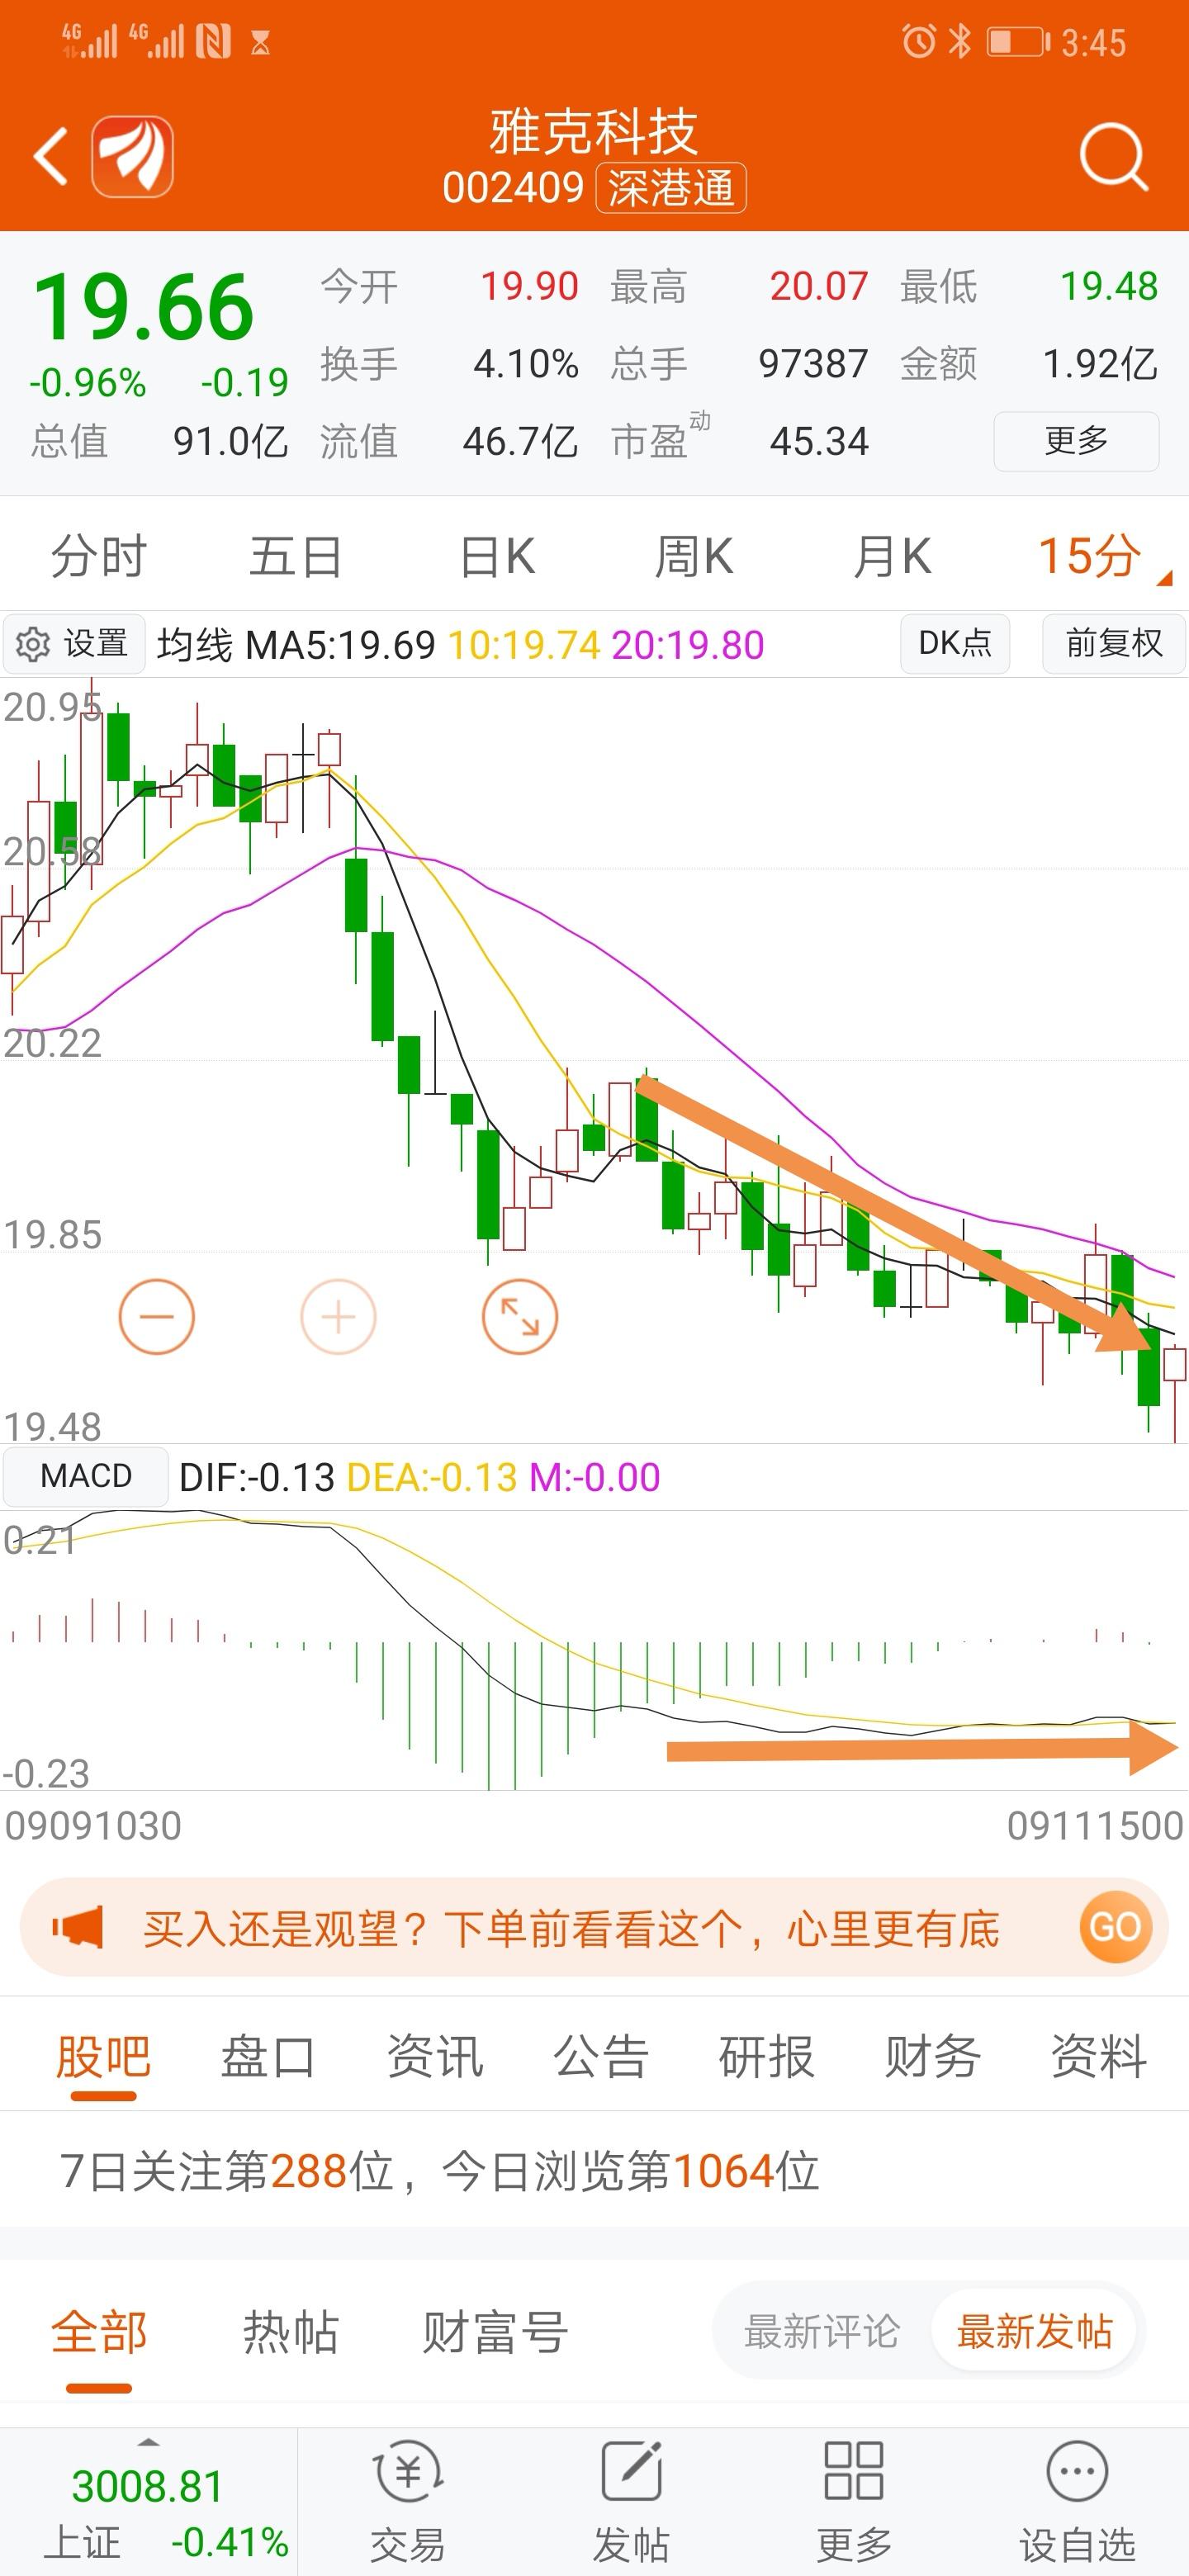
Task: Sort by 最新发帖
Action: point(1035,2331)
